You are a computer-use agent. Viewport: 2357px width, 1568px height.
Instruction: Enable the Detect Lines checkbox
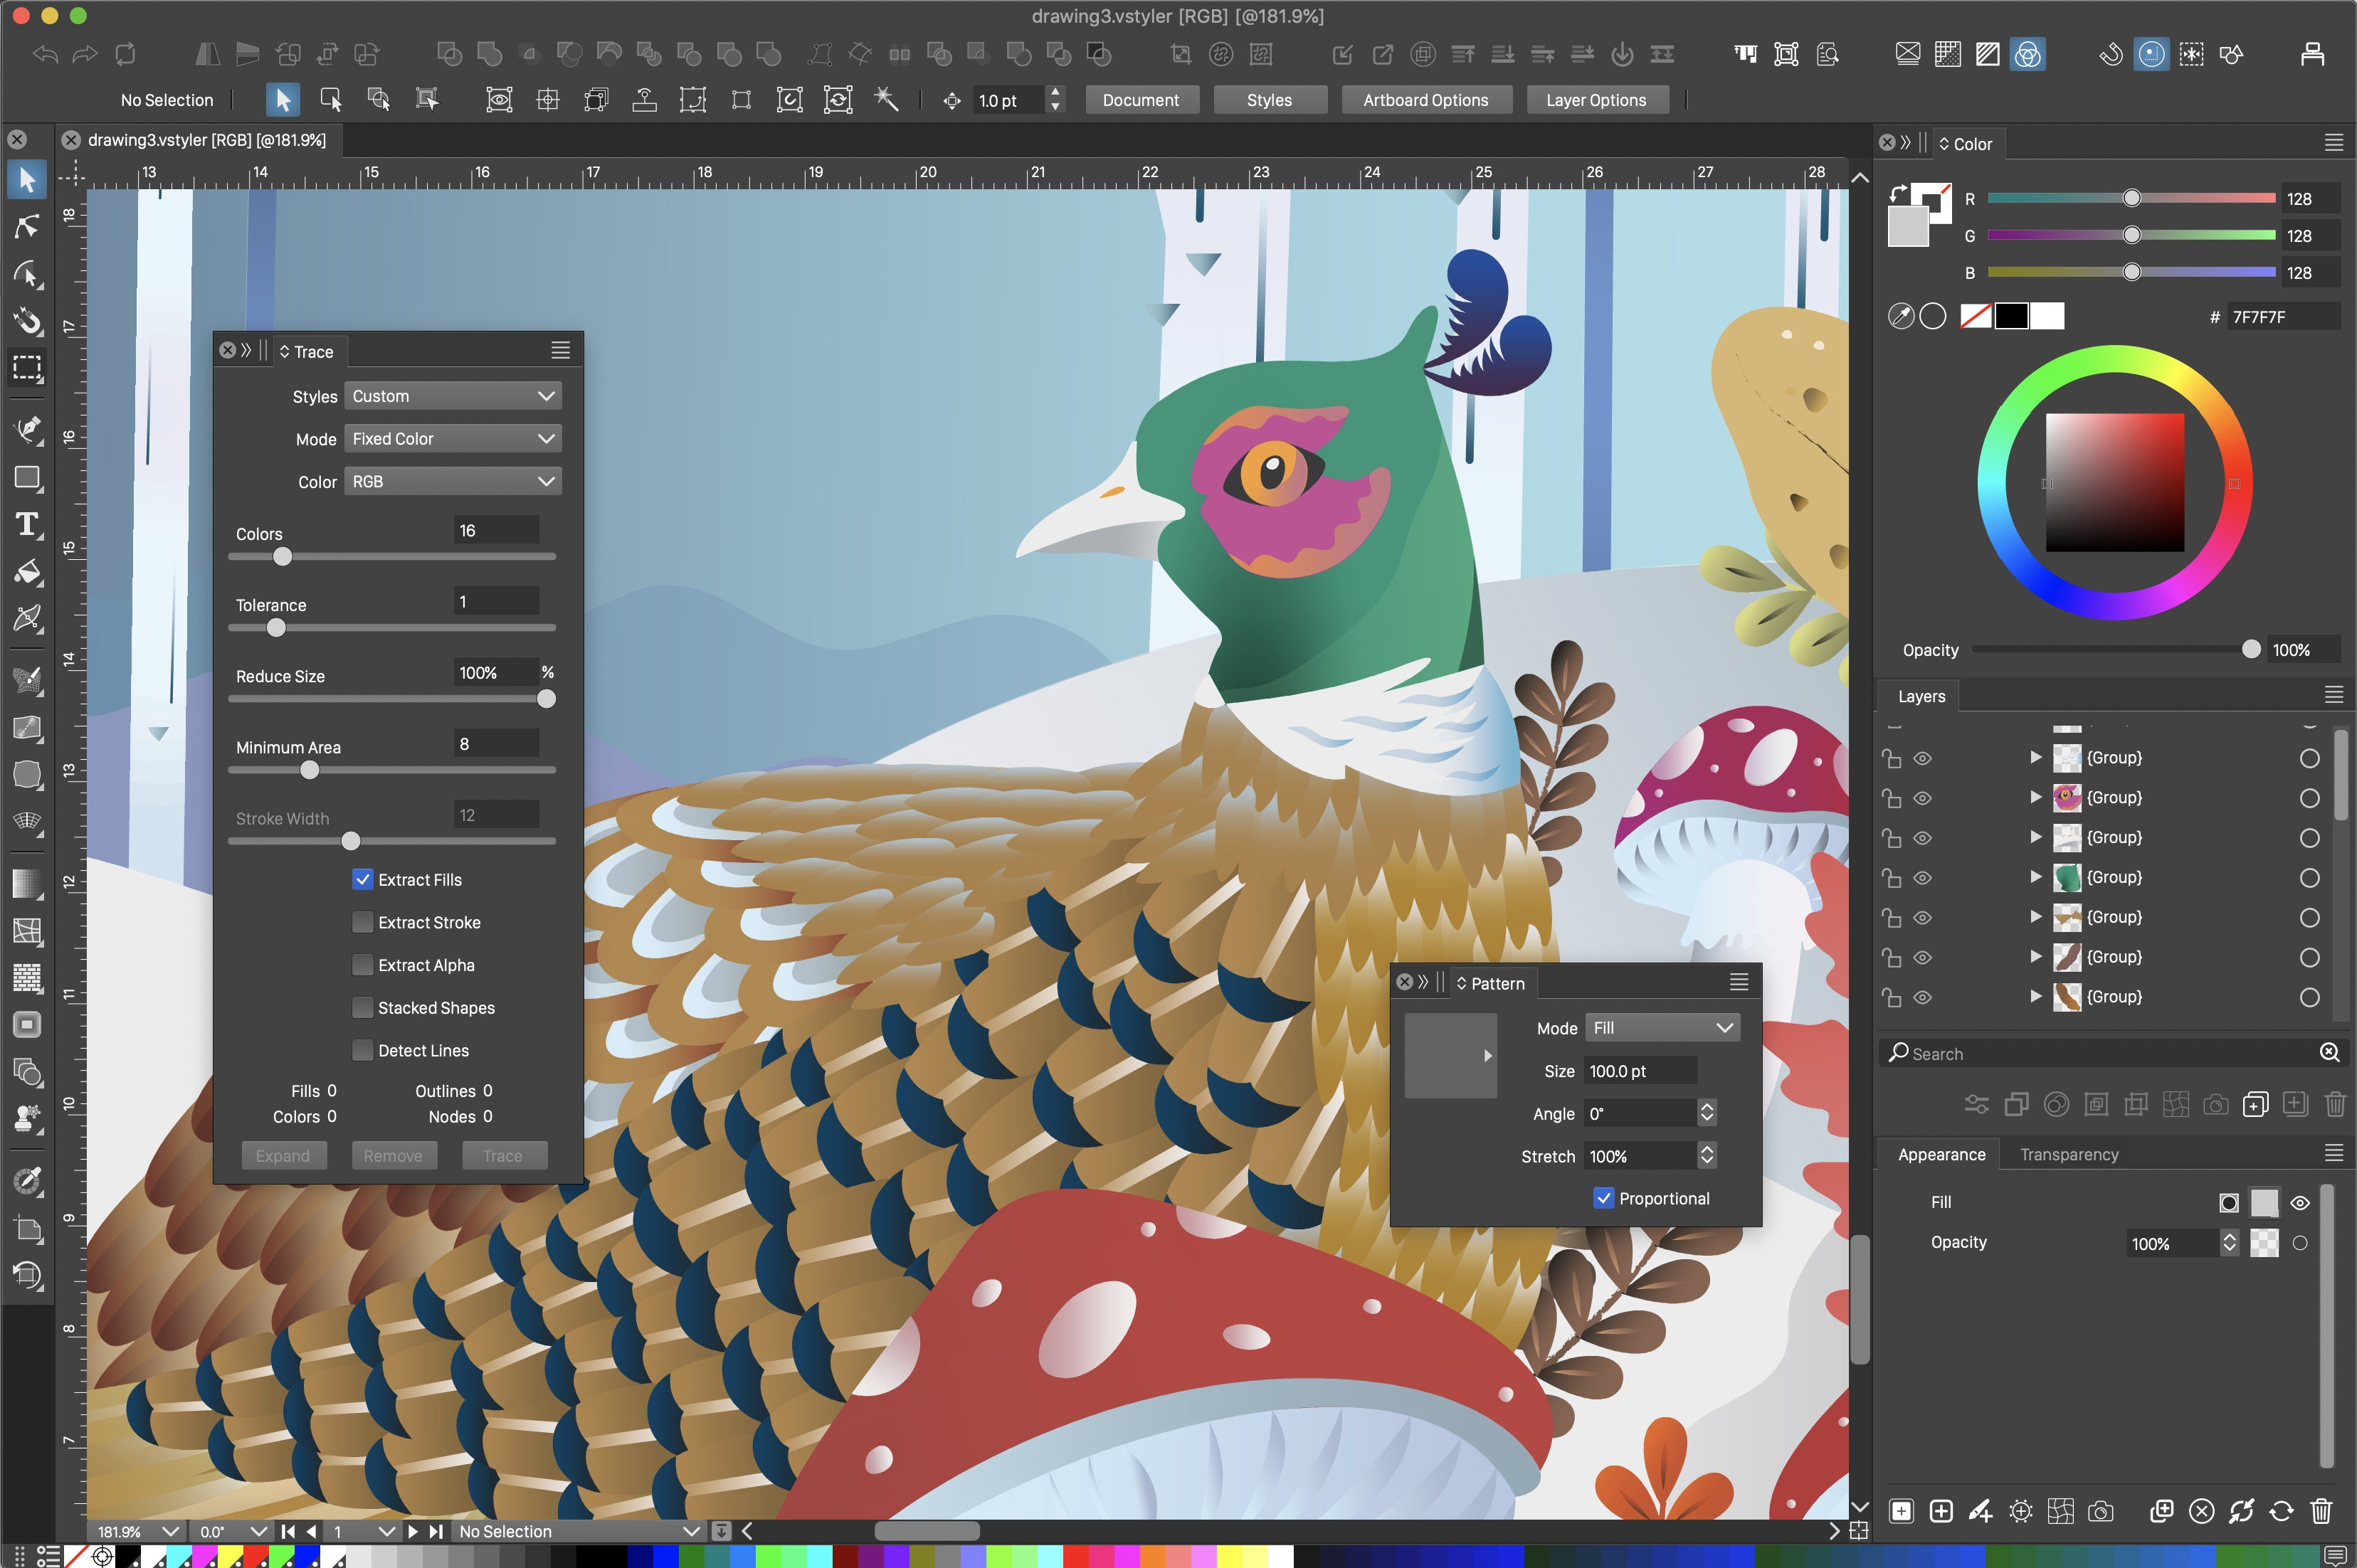coord(363,1050)
